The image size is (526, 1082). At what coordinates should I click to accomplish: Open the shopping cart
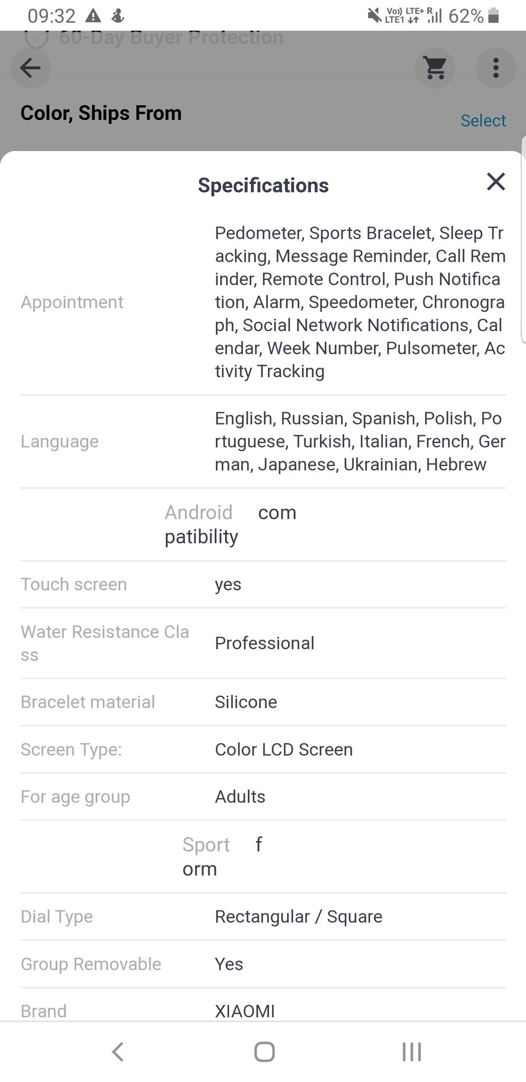click(x=435, y=68)
